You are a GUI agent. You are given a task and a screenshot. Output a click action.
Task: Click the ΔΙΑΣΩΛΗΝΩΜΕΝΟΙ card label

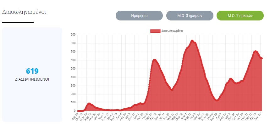click(x=32, y=79)
